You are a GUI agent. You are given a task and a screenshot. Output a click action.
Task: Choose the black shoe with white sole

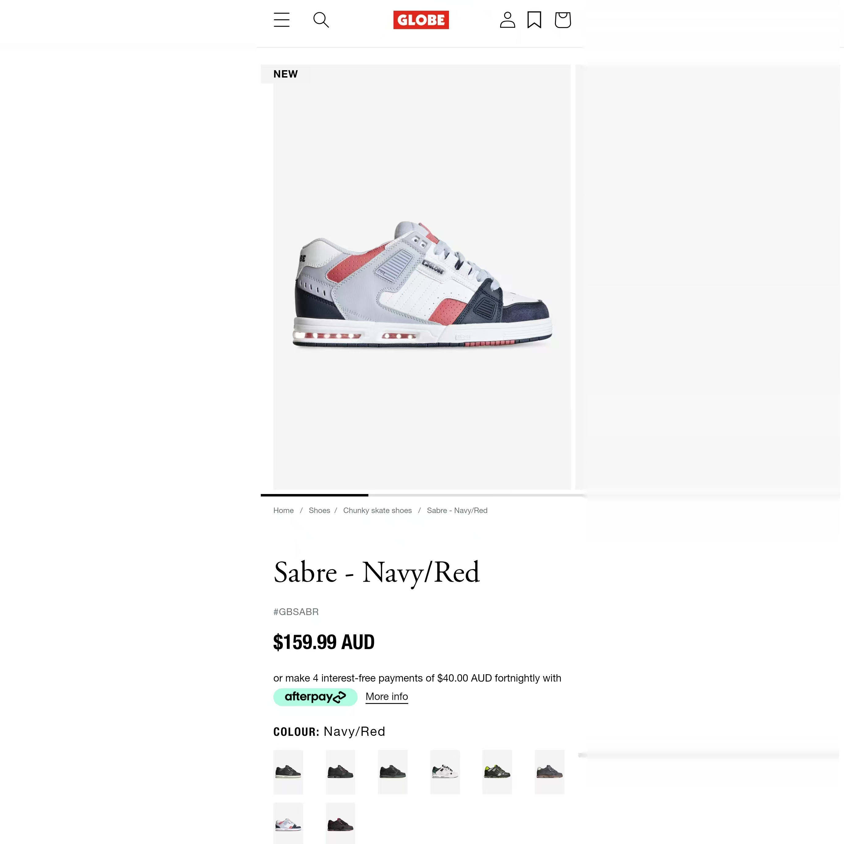tap(288, 772)
